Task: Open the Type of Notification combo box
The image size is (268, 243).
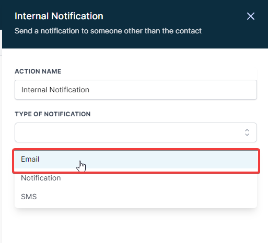Action: click(x=136, y=132)
